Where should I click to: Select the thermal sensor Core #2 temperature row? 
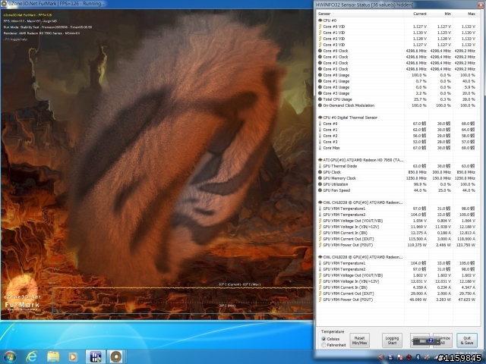coord(396,136)
